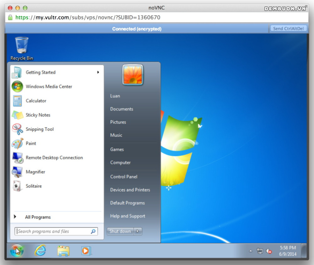This screenshot has height=265, width=314.
Task: Open the Recycle Bin desktop icon
Action: coord(22,48)
